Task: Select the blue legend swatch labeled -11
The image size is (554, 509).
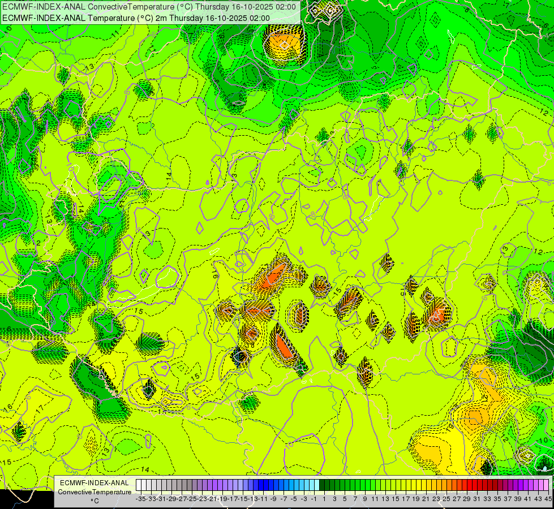Action: (x=261, y=485)
